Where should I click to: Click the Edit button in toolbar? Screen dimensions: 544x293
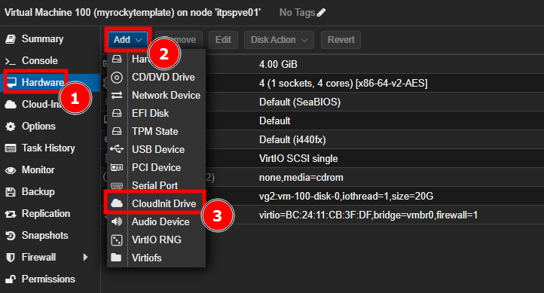point(223,40)
